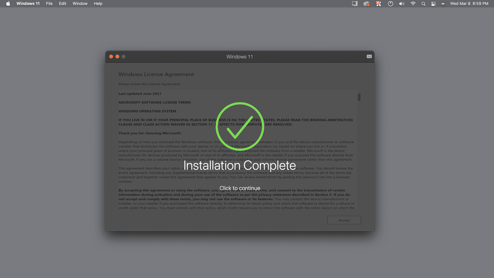Viewport: 494px width, 278px height.
Task: Minimize the Windows 11 window
Action: (x=117, y=57)
